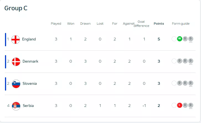
Task: Select Serbia's red L form badge
Action: tap(179, 105)
